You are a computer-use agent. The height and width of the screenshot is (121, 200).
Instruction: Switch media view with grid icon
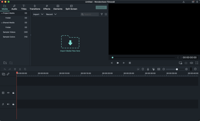(106, 14)
